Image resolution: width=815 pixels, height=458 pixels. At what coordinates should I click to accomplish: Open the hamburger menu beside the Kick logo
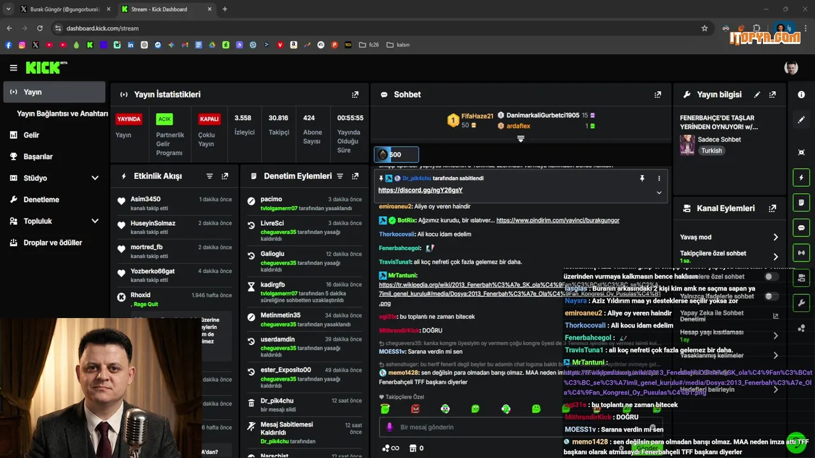[x=13, y=68]
